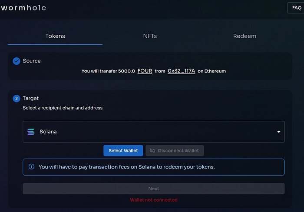Click the Solana logo in chain selector
This screenshot has height=212, width=304.
coord(31,132)
